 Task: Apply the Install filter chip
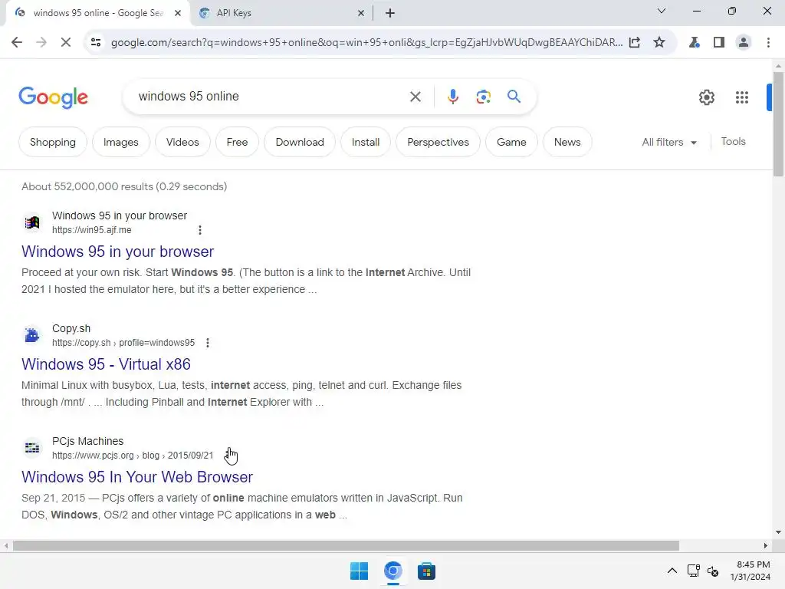click(x=366, y=142)
